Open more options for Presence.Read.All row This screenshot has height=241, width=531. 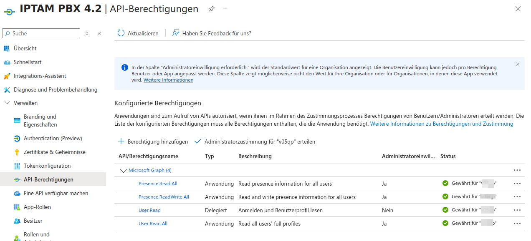[517, 184]
